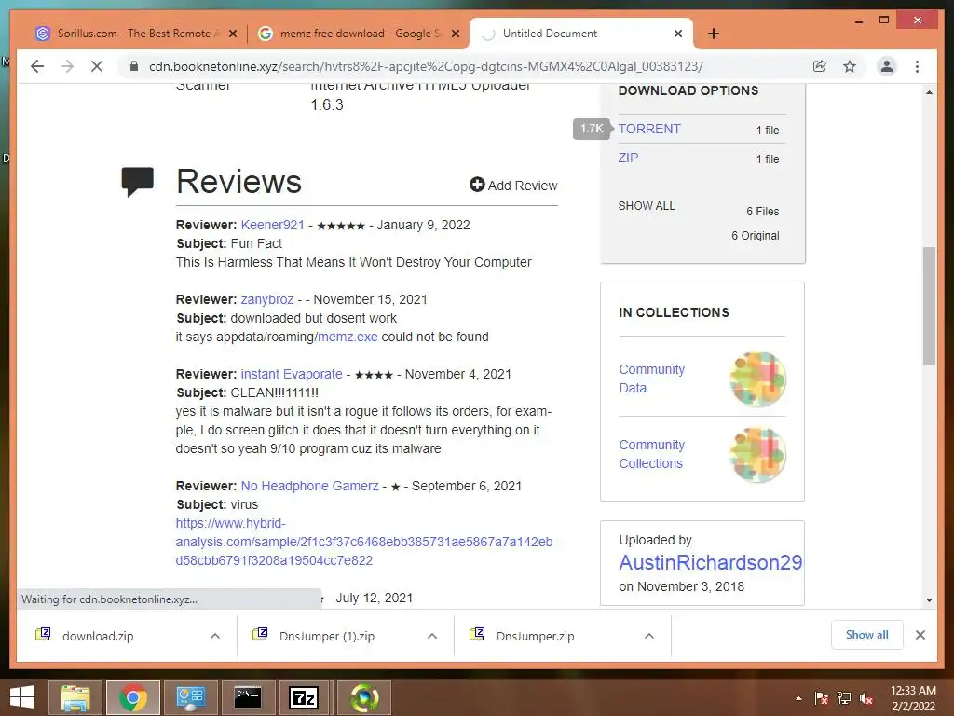This screenshot has width=954, height=716.
Task: Open reviewer zanybroz profile
Action: coord(267,299)
